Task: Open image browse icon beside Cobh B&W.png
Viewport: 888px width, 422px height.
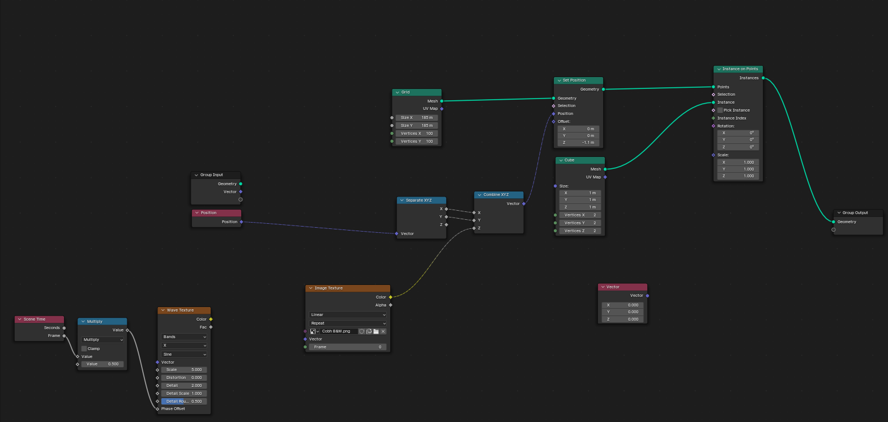Action: point(314,331)
